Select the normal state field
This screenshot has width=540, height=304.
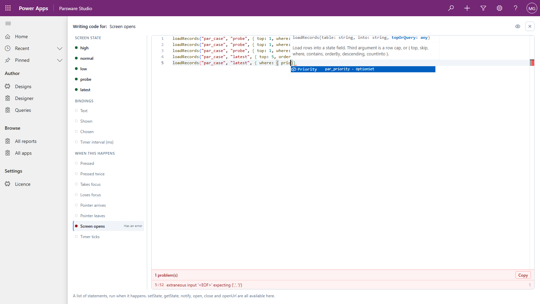[x=108, y=58]
